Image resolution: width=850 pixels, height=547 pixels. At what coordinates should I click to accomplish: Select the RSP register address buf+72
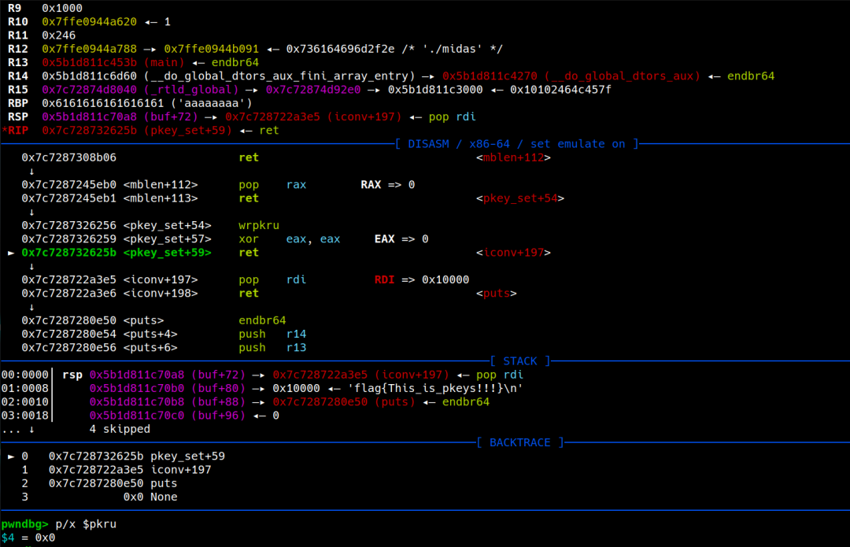coord(120,116)
